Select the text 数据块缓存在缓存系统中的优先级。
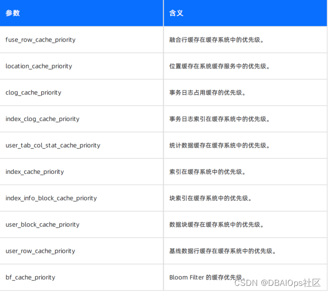Screen dimensions: 328x292 point(217,224)
